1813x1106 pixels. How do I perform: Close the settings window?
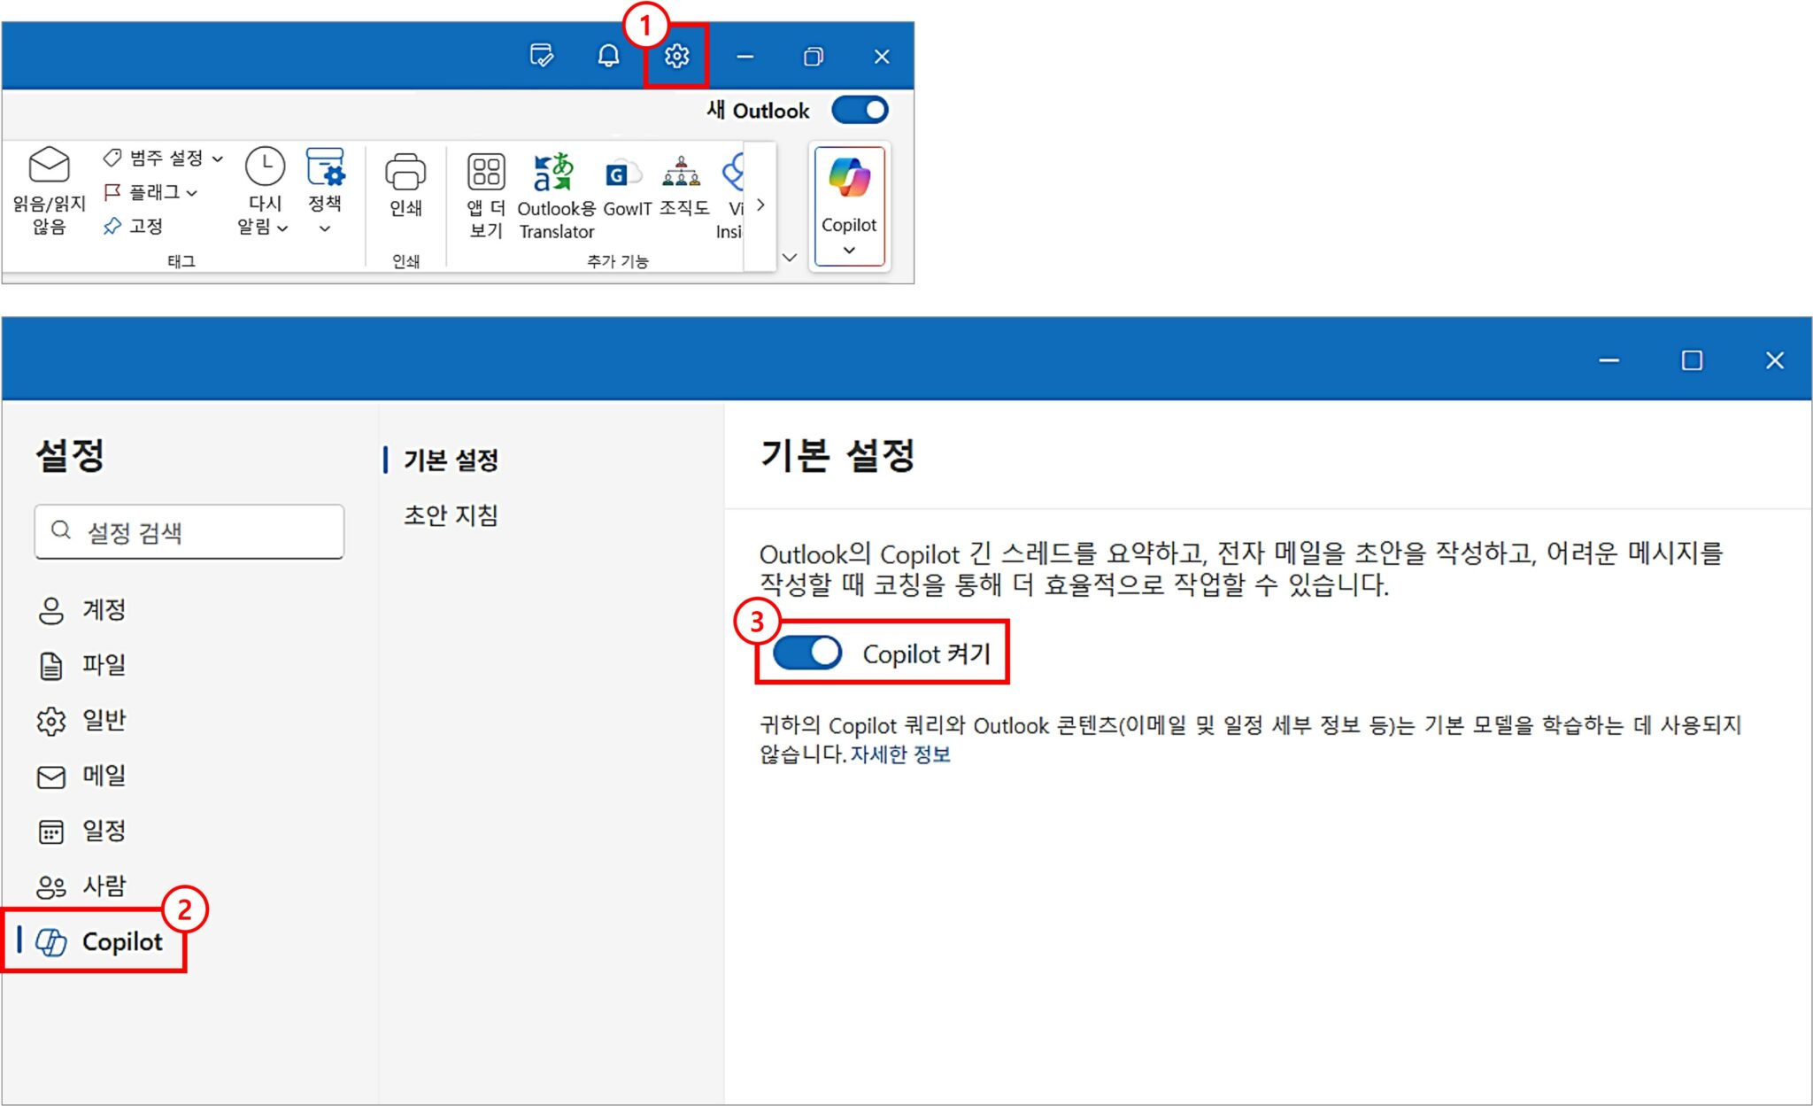click(x=1774, y=360)
